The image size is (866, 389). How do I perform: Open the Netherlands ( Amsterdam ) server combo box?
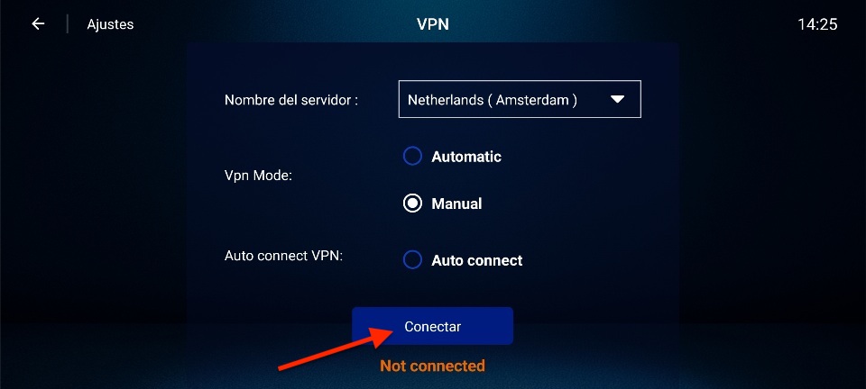(x=520, y=99)
